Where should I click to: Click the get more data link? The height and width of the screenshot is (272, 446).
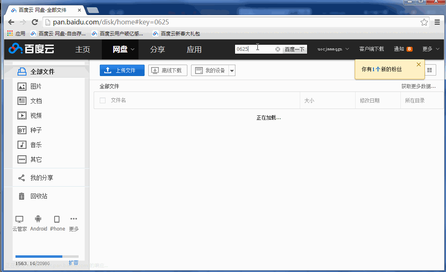(x=418, y=86)
